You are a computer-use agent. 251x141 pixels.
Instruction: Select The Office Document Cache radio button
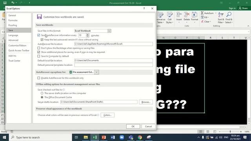42,97
